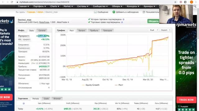
Task: Bookmark this page with the star icon
Action: coord(175,2)
